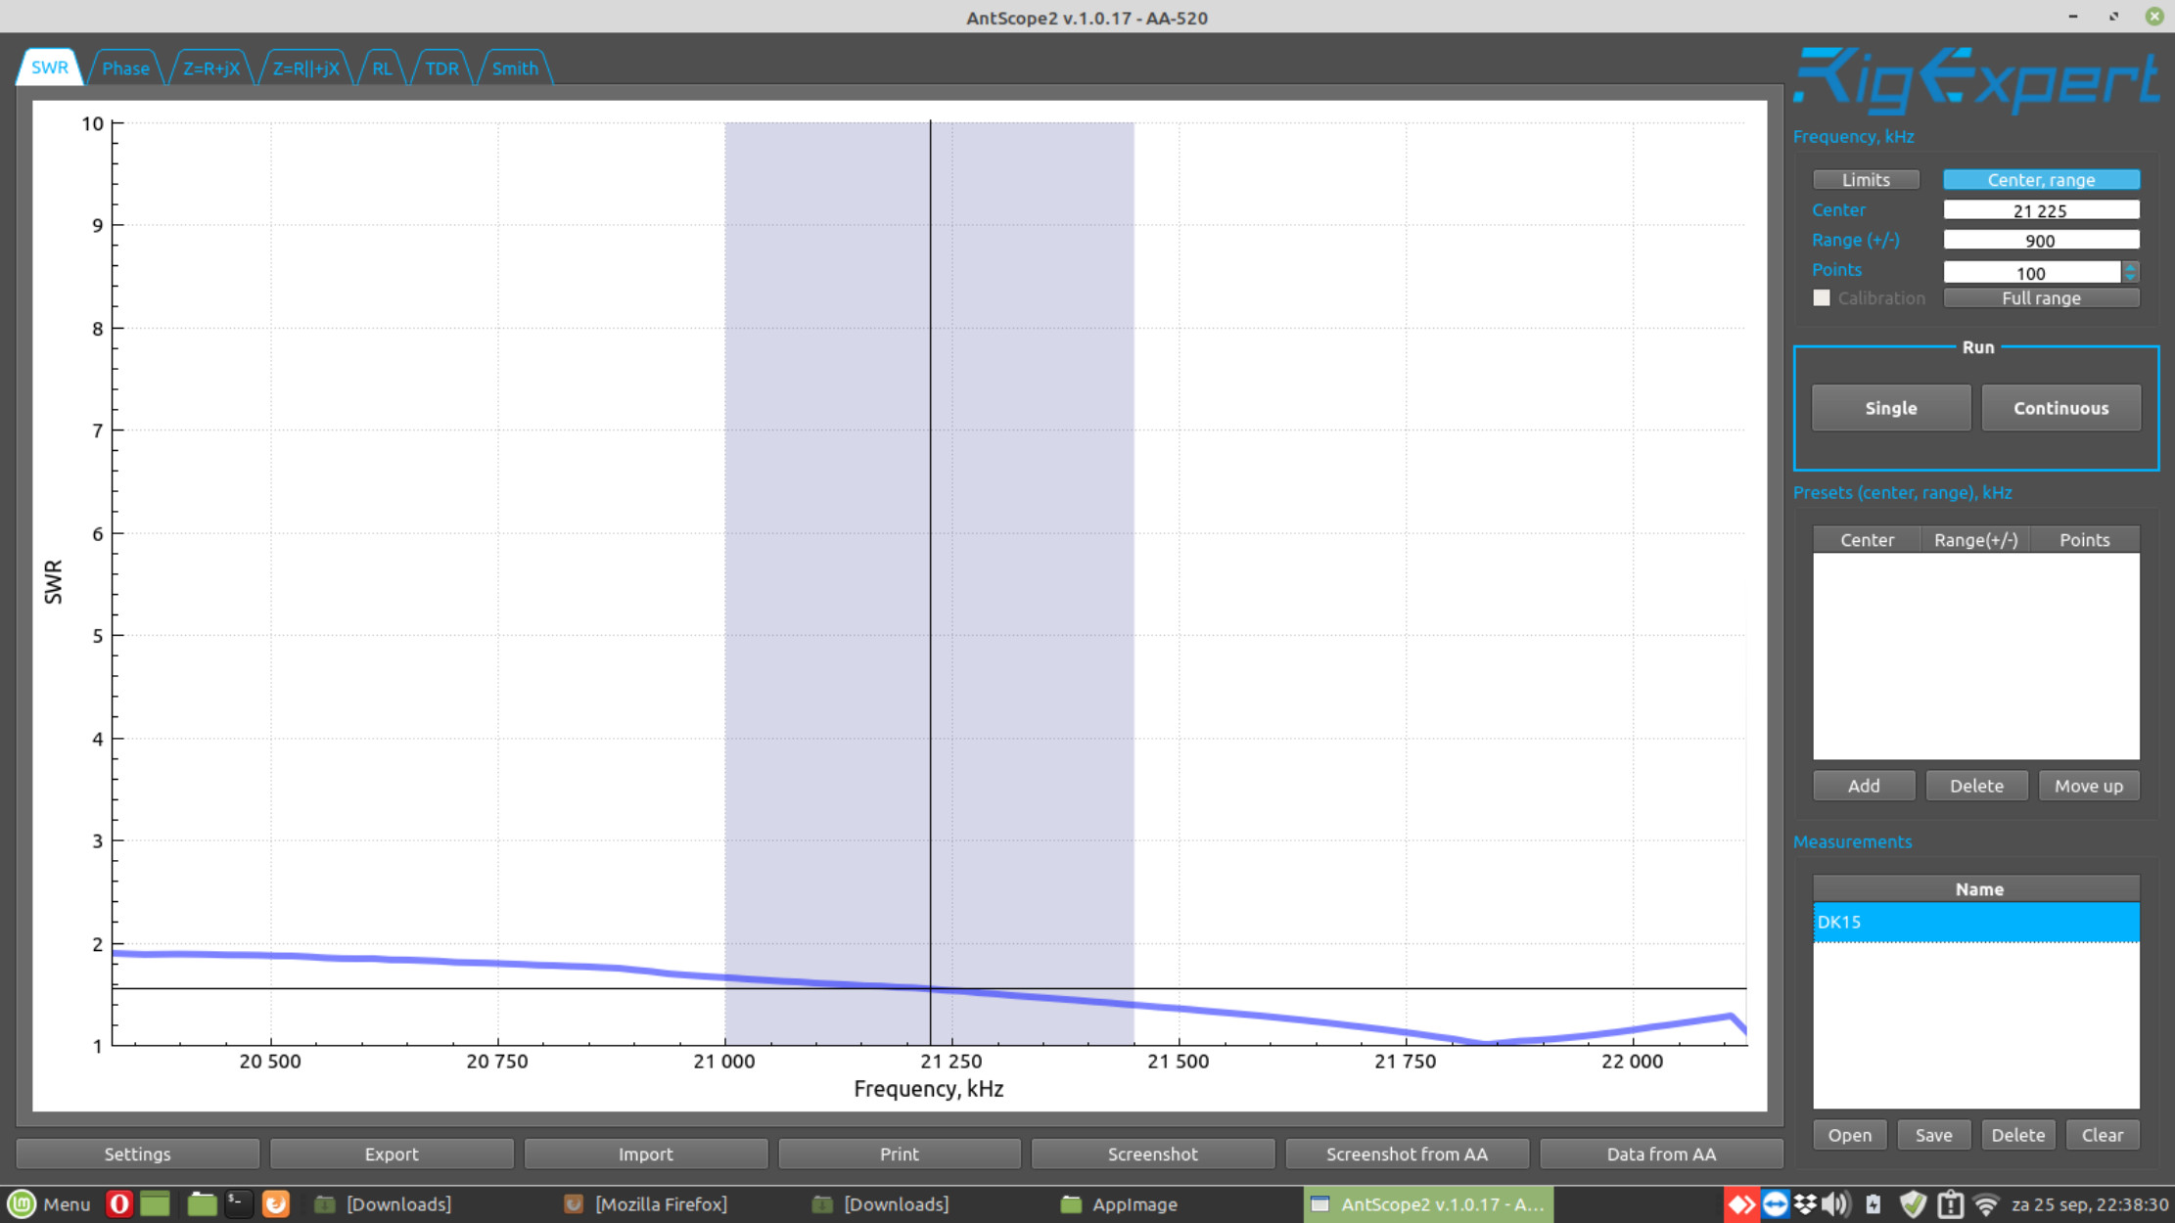Click the Wi-Fi network tray icon

1986,1203
